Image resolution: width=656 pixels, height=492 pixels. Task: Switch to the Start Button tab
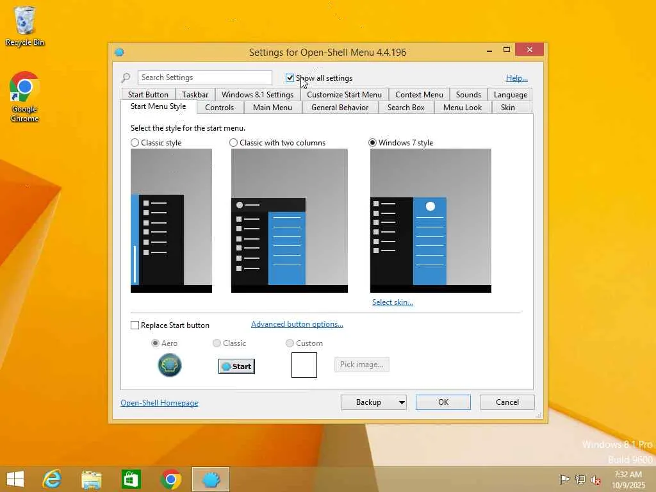148,95
